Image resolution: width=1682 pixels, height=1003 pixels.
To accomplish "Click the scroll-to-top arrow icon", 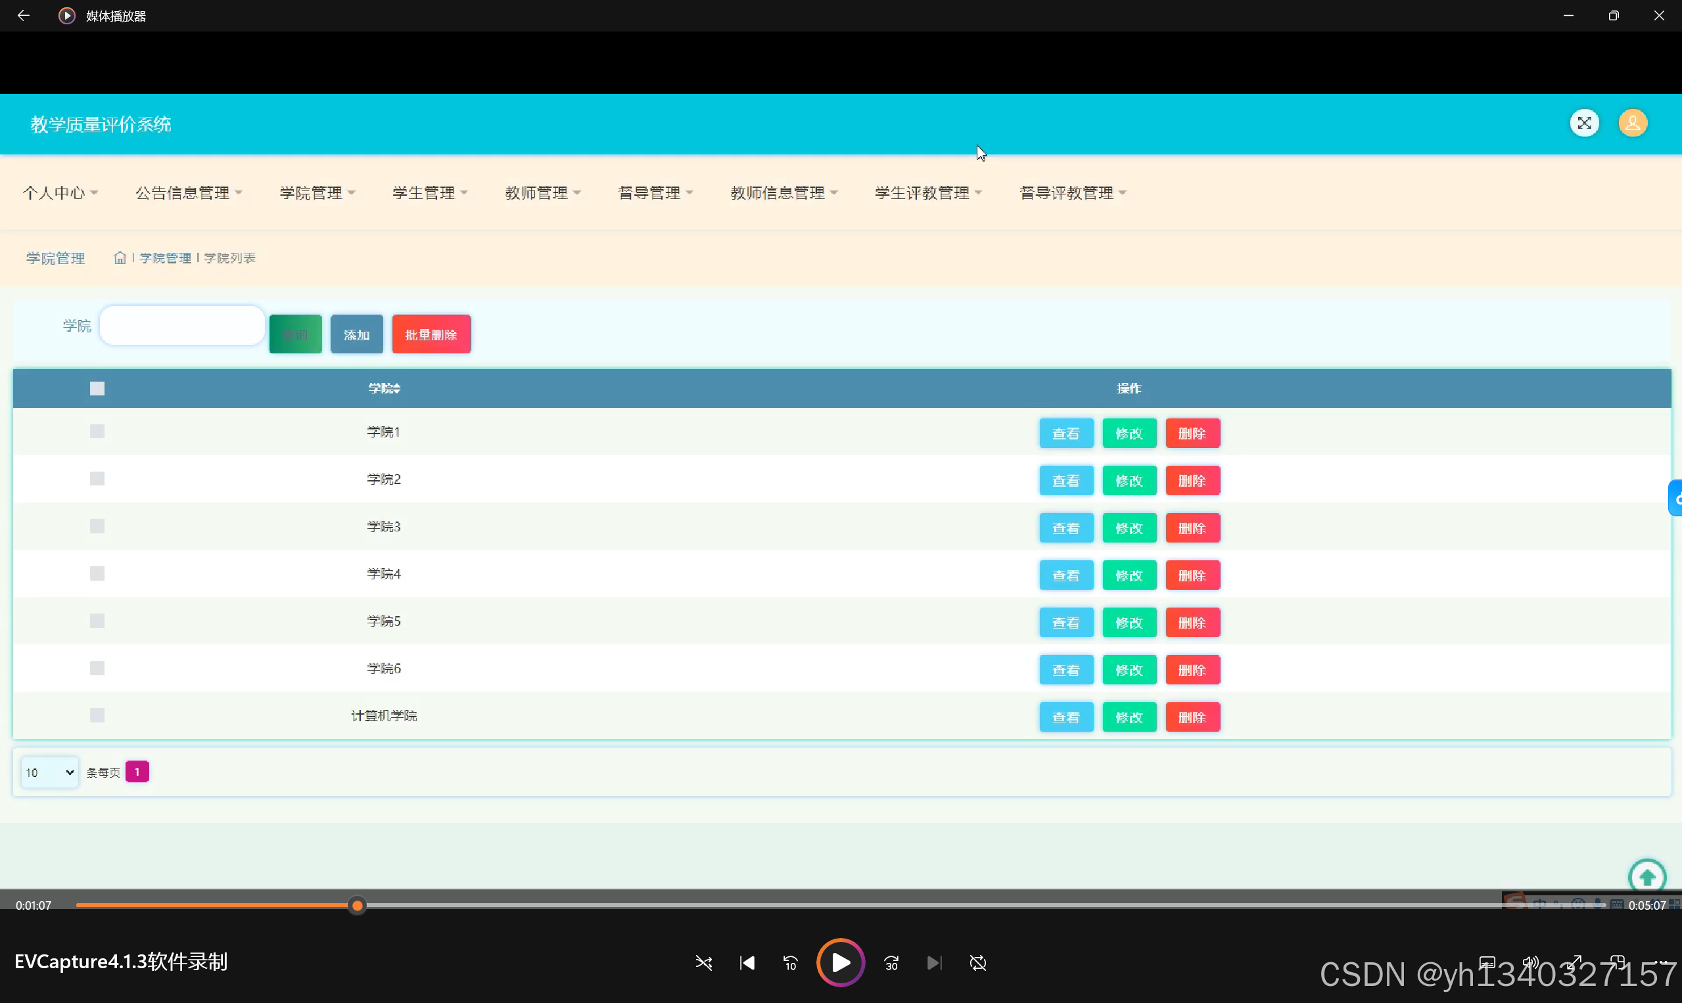I will [1647, 878].
